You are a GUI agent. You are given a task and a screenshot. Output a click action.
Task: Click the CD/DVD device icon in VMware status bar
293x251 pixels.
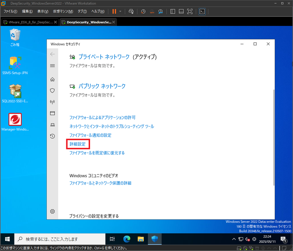[x=245, y=248]
